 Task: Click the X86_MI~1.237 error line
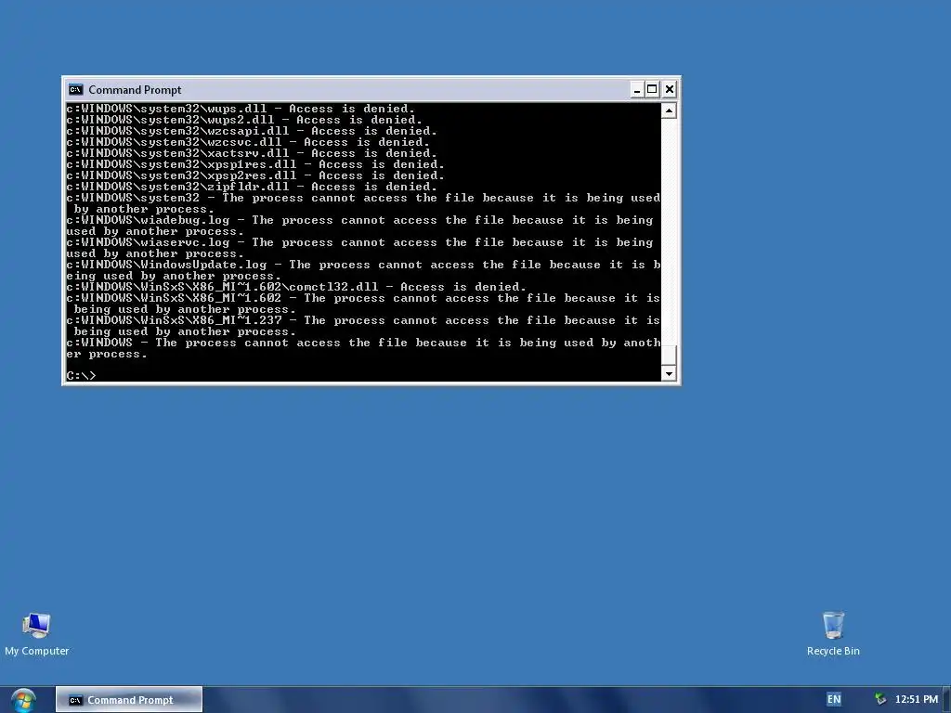tap(363, 326)
